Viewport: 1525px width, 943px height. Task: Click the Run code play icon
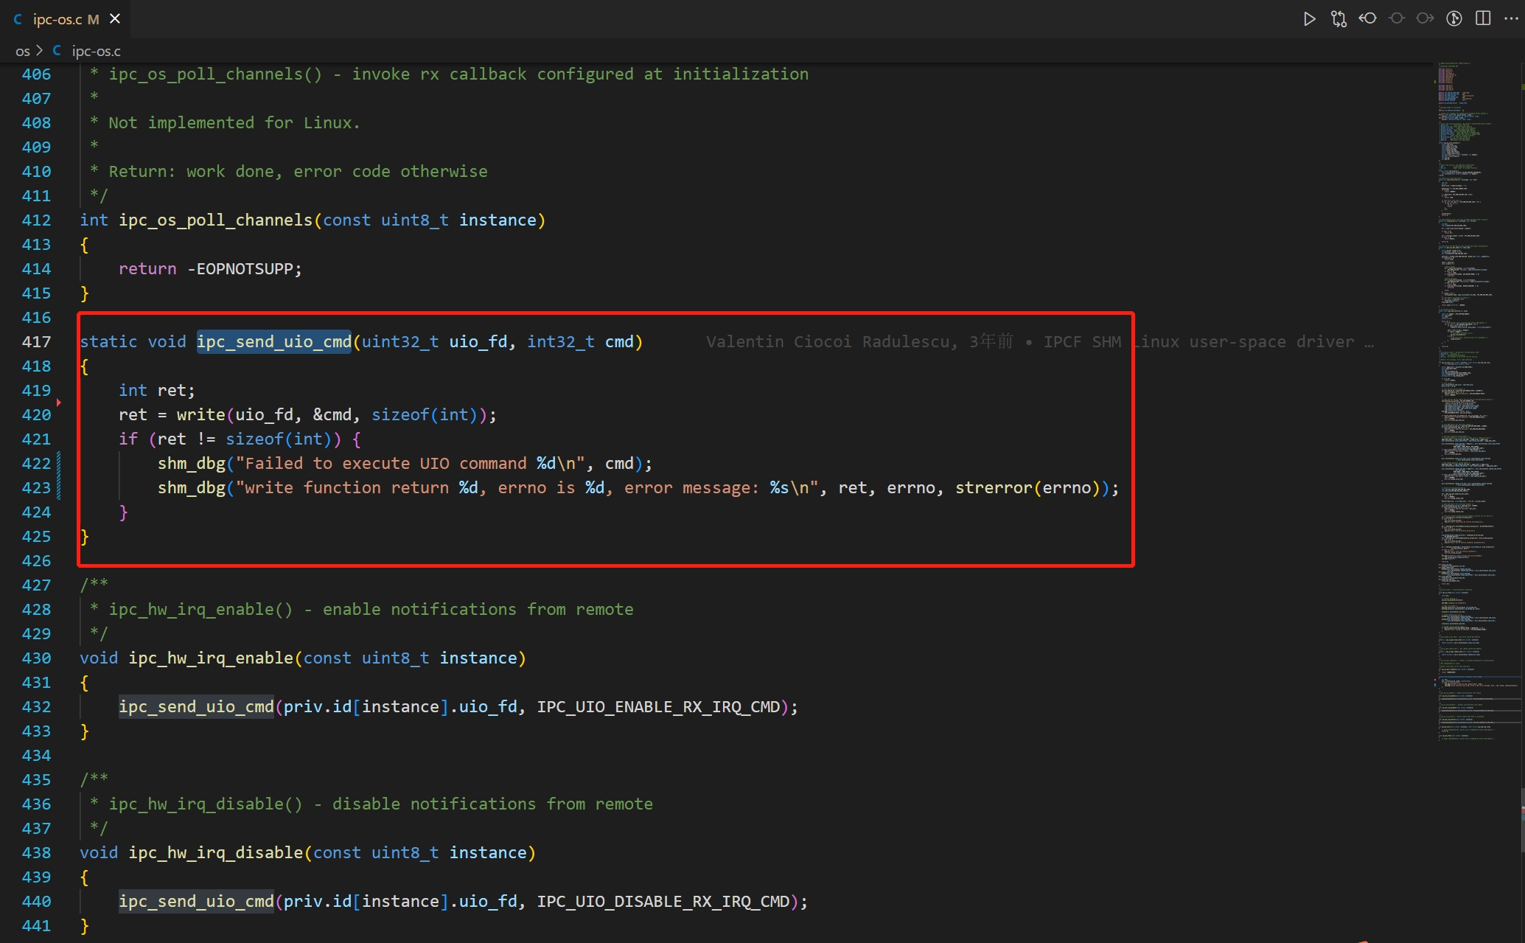point(1309,19)
